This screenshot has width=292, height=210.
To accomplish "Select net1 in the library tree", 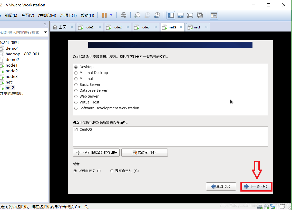I will [9, 82].
